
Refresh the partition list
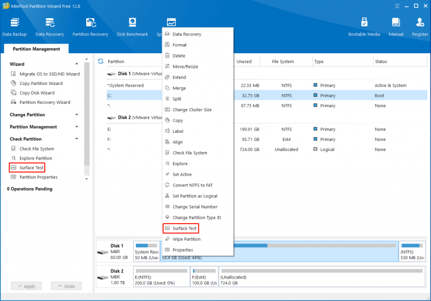click(x=101, y=61)
